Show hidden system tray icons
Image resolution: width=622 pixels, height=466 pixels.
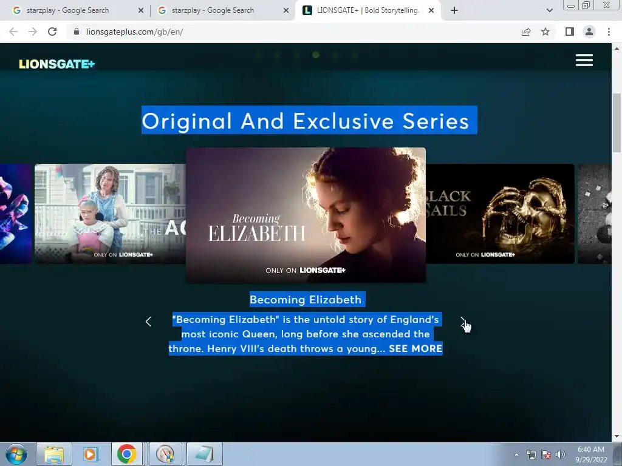pyautogui.click(x=516, y=454)
